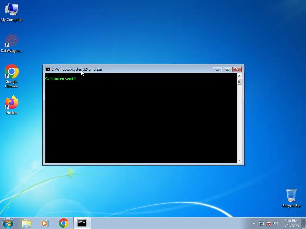Viewport: 306px width, 229px height.
Task: Click the Show Desktop strip
Action: click(x=304, y=223)
